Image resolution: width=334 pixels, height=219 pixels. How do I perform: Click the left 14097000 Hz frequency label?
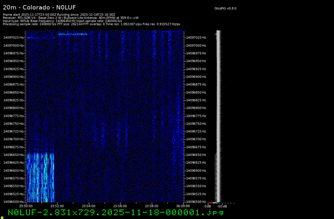click(x=13, y=45)
